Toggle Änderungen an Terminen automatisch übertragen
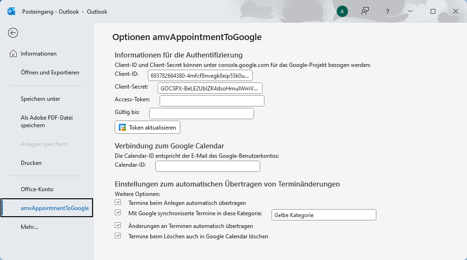Screen dimensions: 467x260 (118, 225)
